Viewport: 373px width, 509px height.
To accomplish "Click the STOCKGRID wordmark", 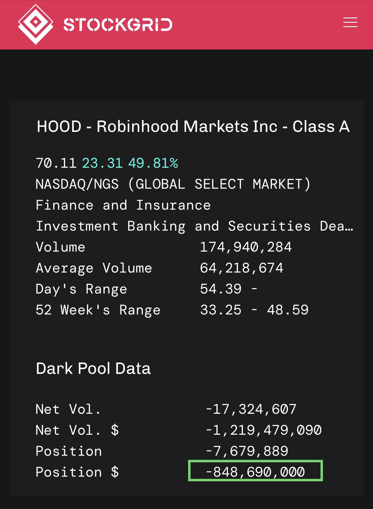I will [x=118, y=24].
